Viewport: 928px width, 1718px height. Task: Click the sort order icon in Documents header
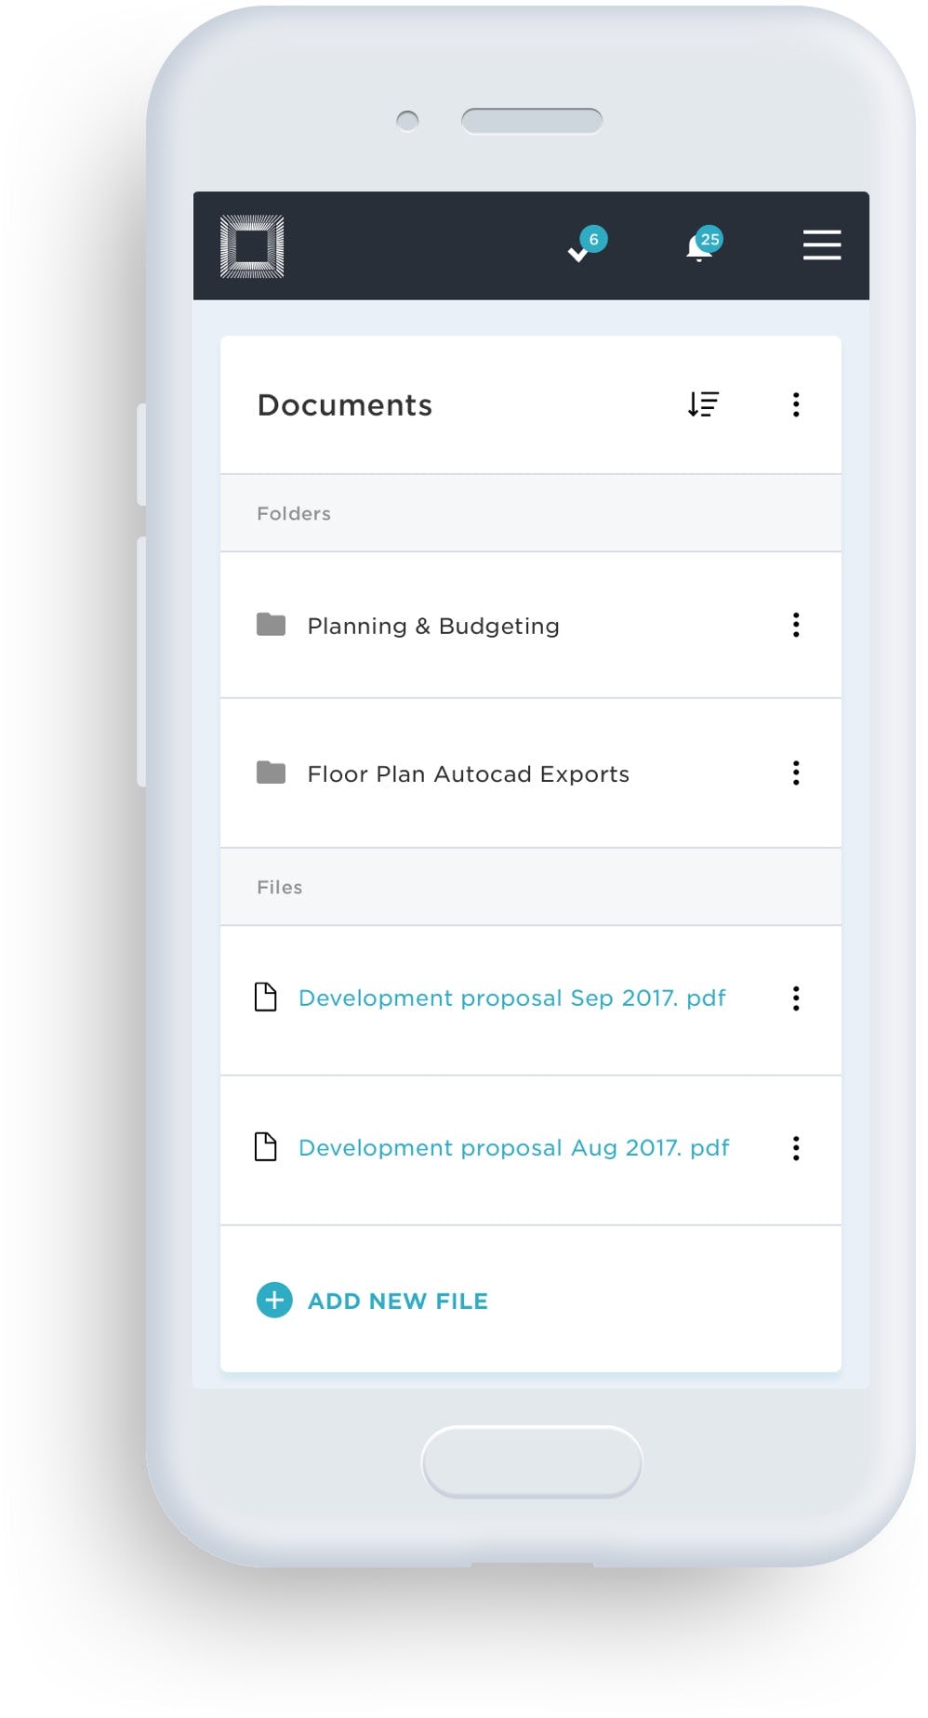click(704, 403)
